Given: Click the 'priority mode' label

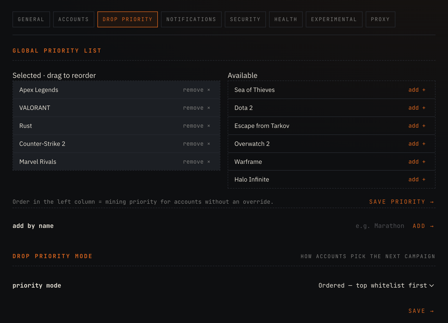Looking at the screenshot, I should coord(37,285).
